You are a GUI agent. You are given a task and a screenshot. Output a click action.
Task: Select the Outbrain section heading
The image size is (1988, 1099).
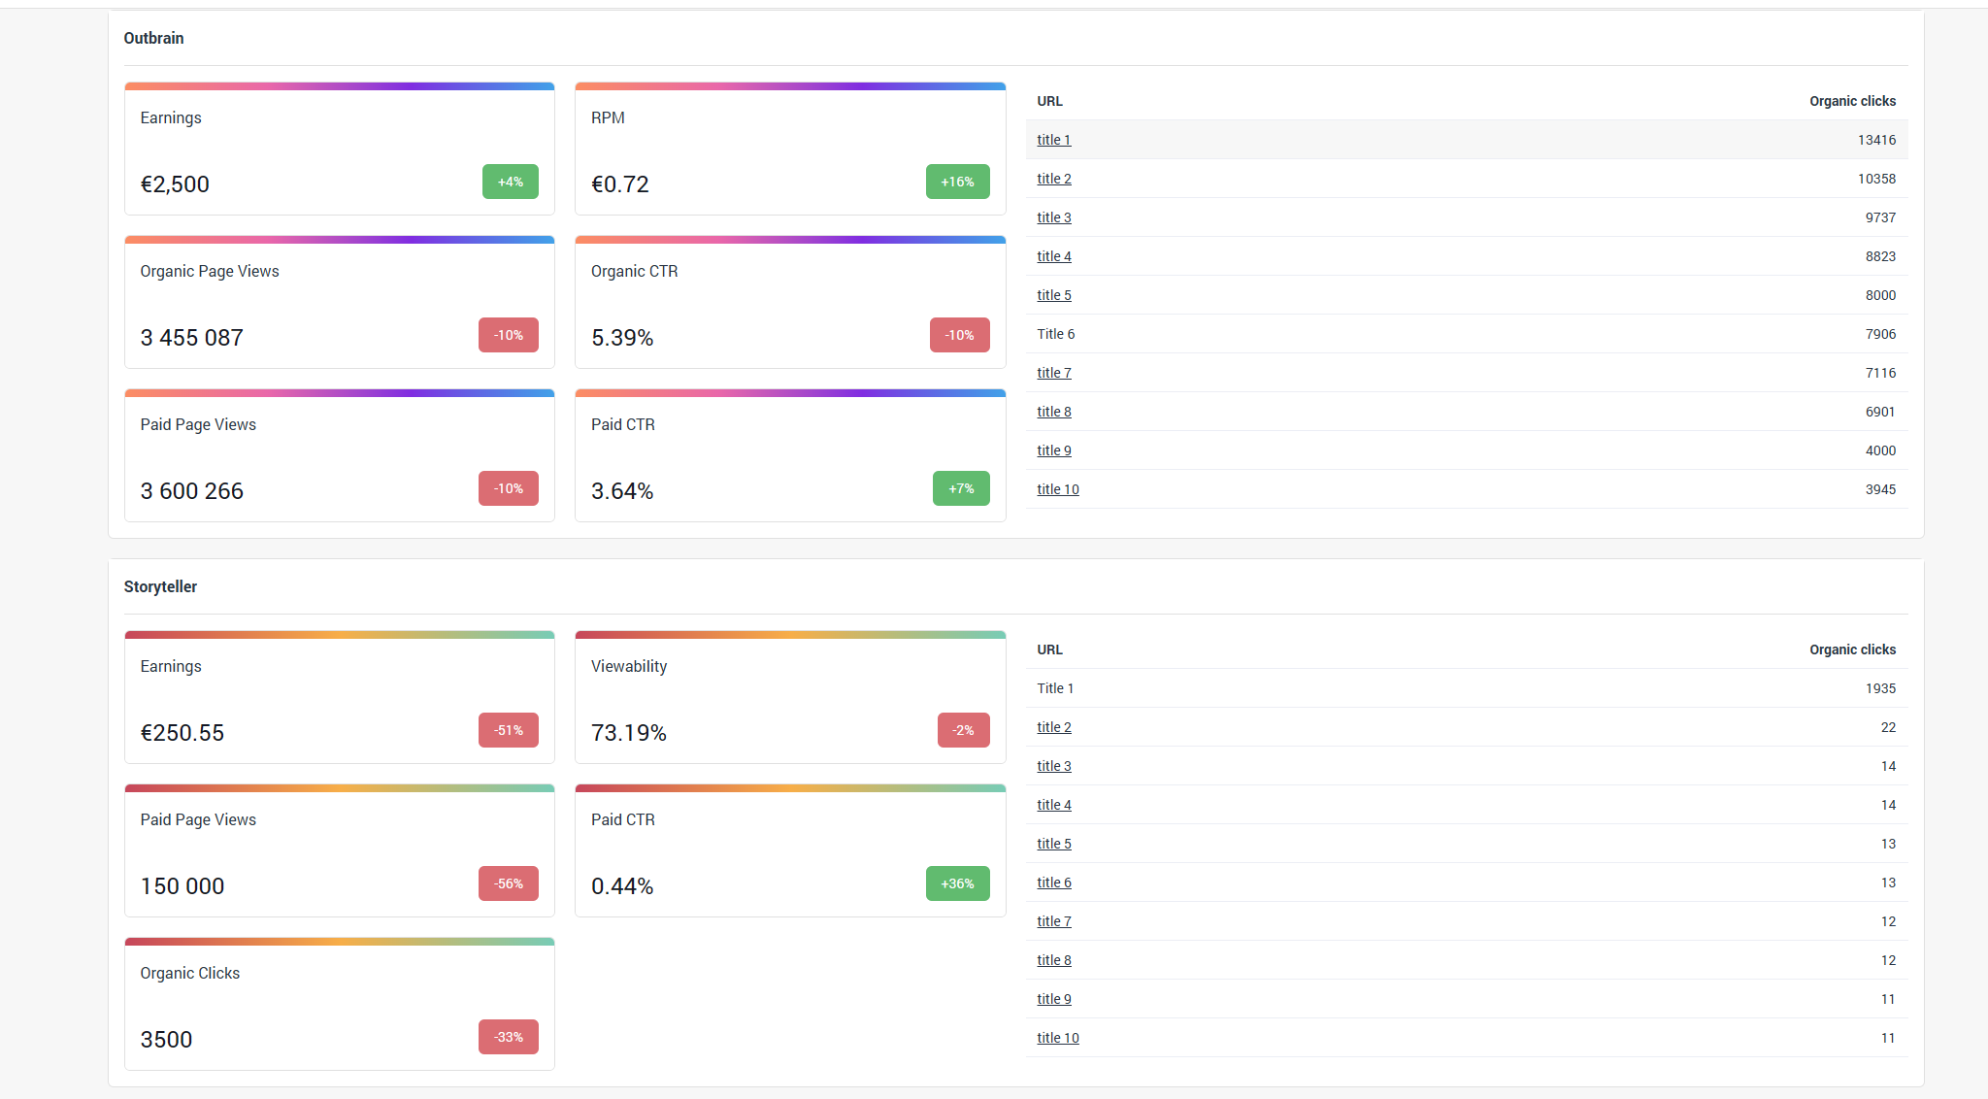[x=153, y=38]
